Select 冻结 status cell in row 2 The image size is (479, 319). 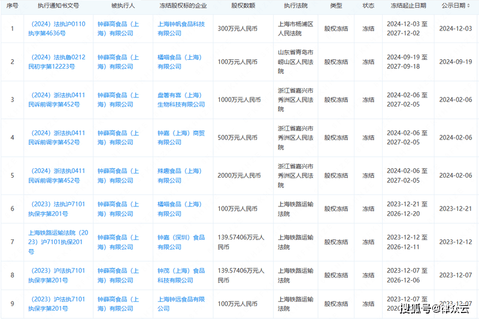coord(368,62)
